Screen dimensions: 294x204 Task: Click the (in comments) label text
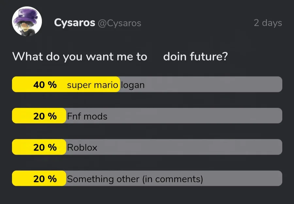pos(173,179)
